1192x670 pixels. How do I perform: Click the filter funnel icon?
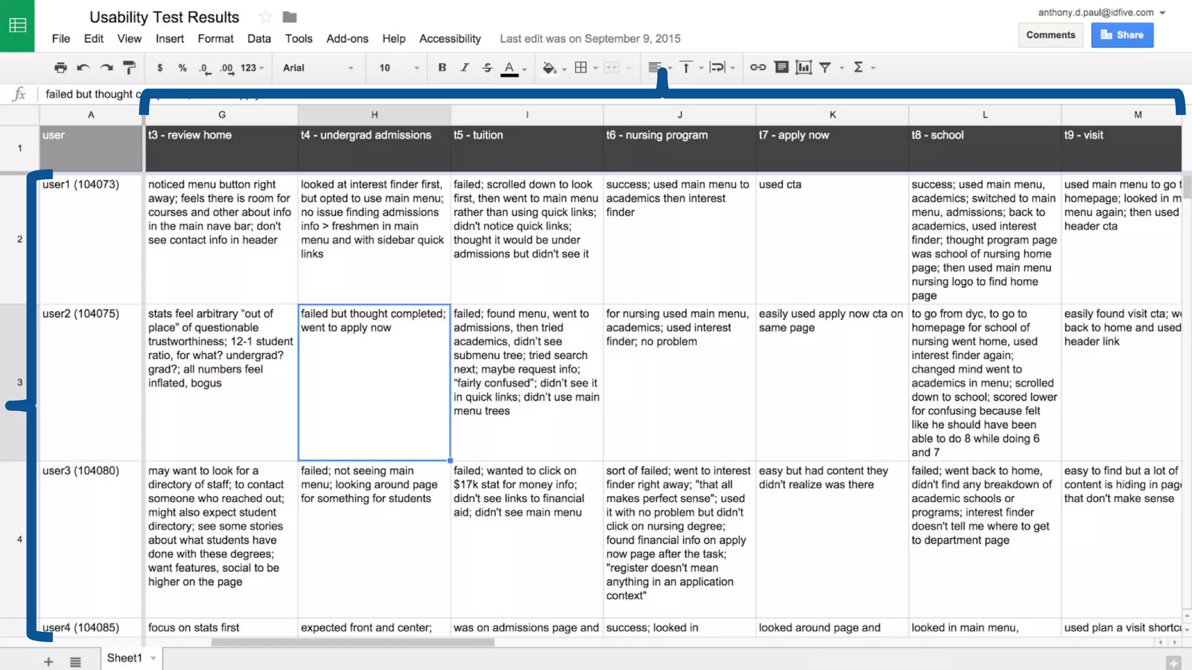tap(825, 67)
